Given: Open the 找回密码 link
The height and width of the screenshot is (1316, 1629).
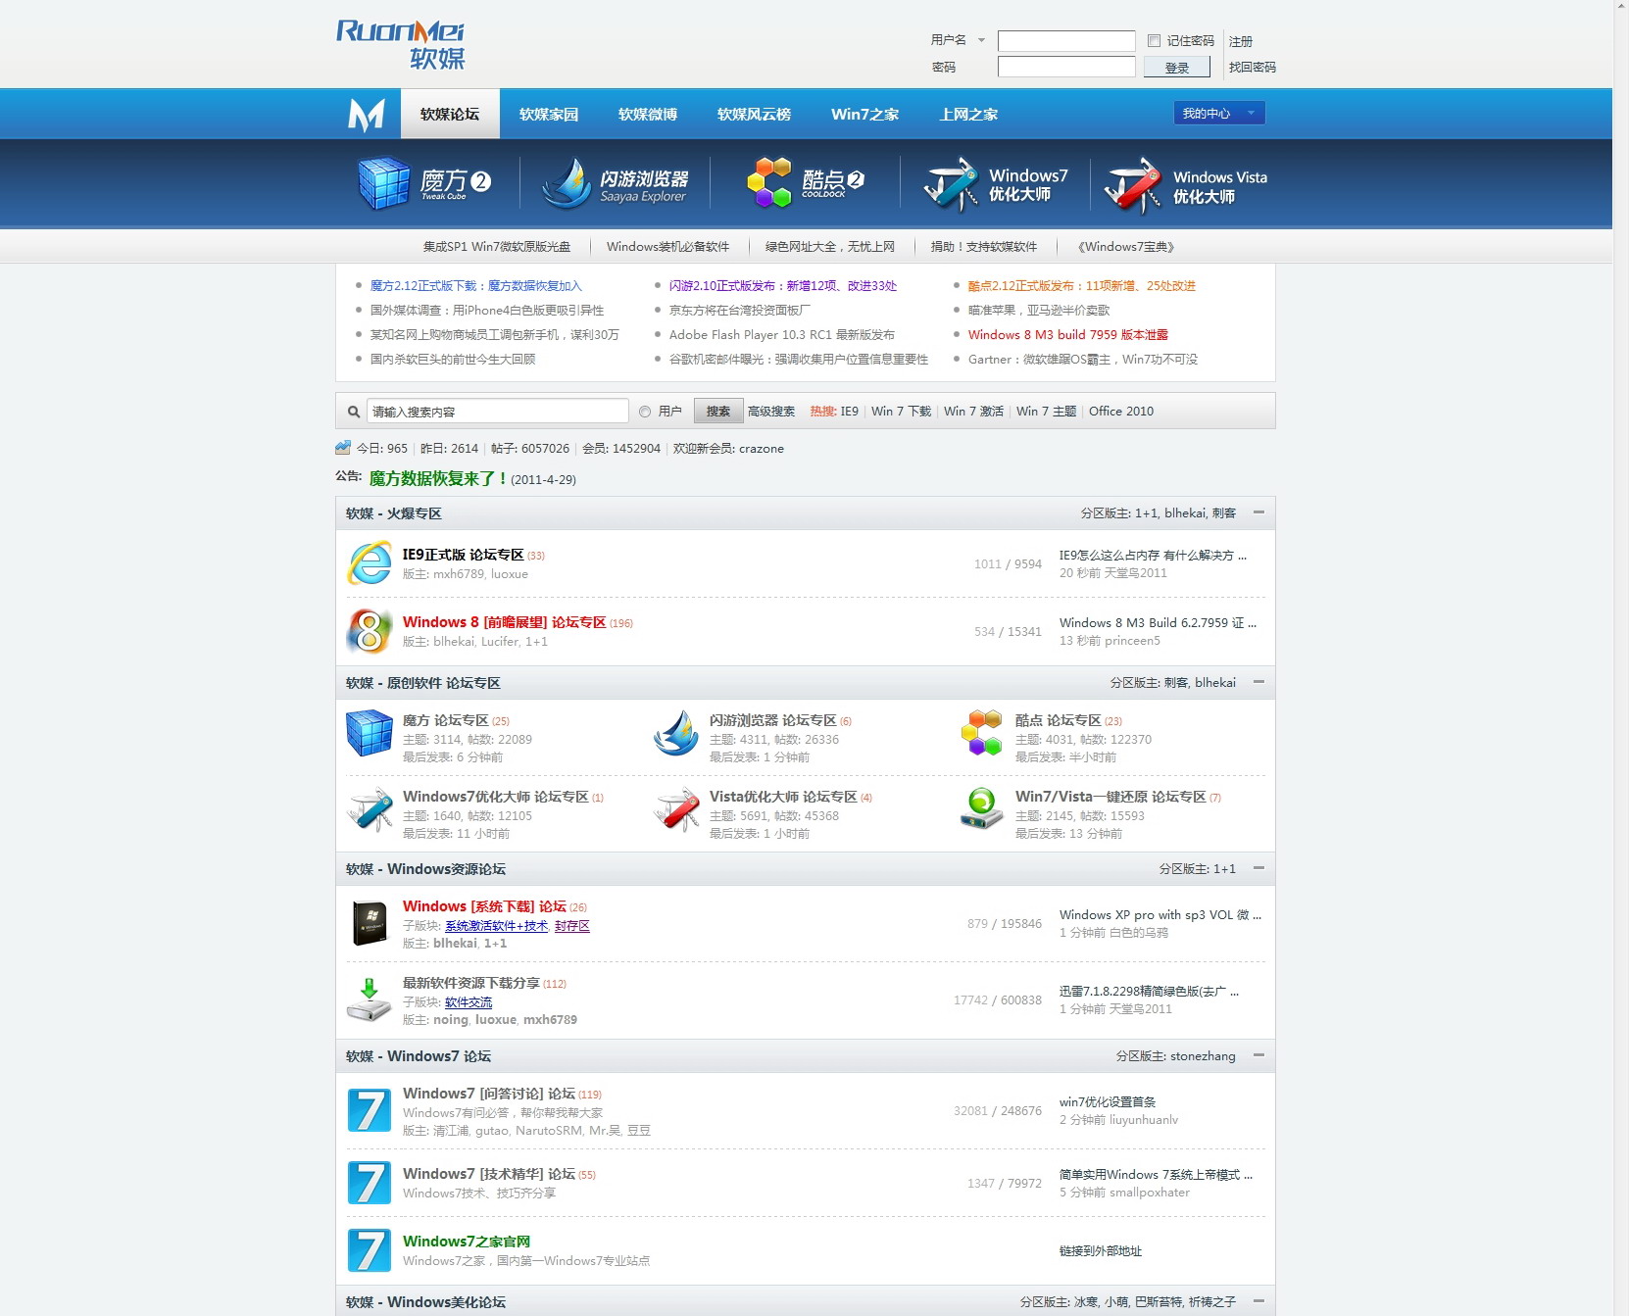Looking at the screenshot, I should 1253,67.
